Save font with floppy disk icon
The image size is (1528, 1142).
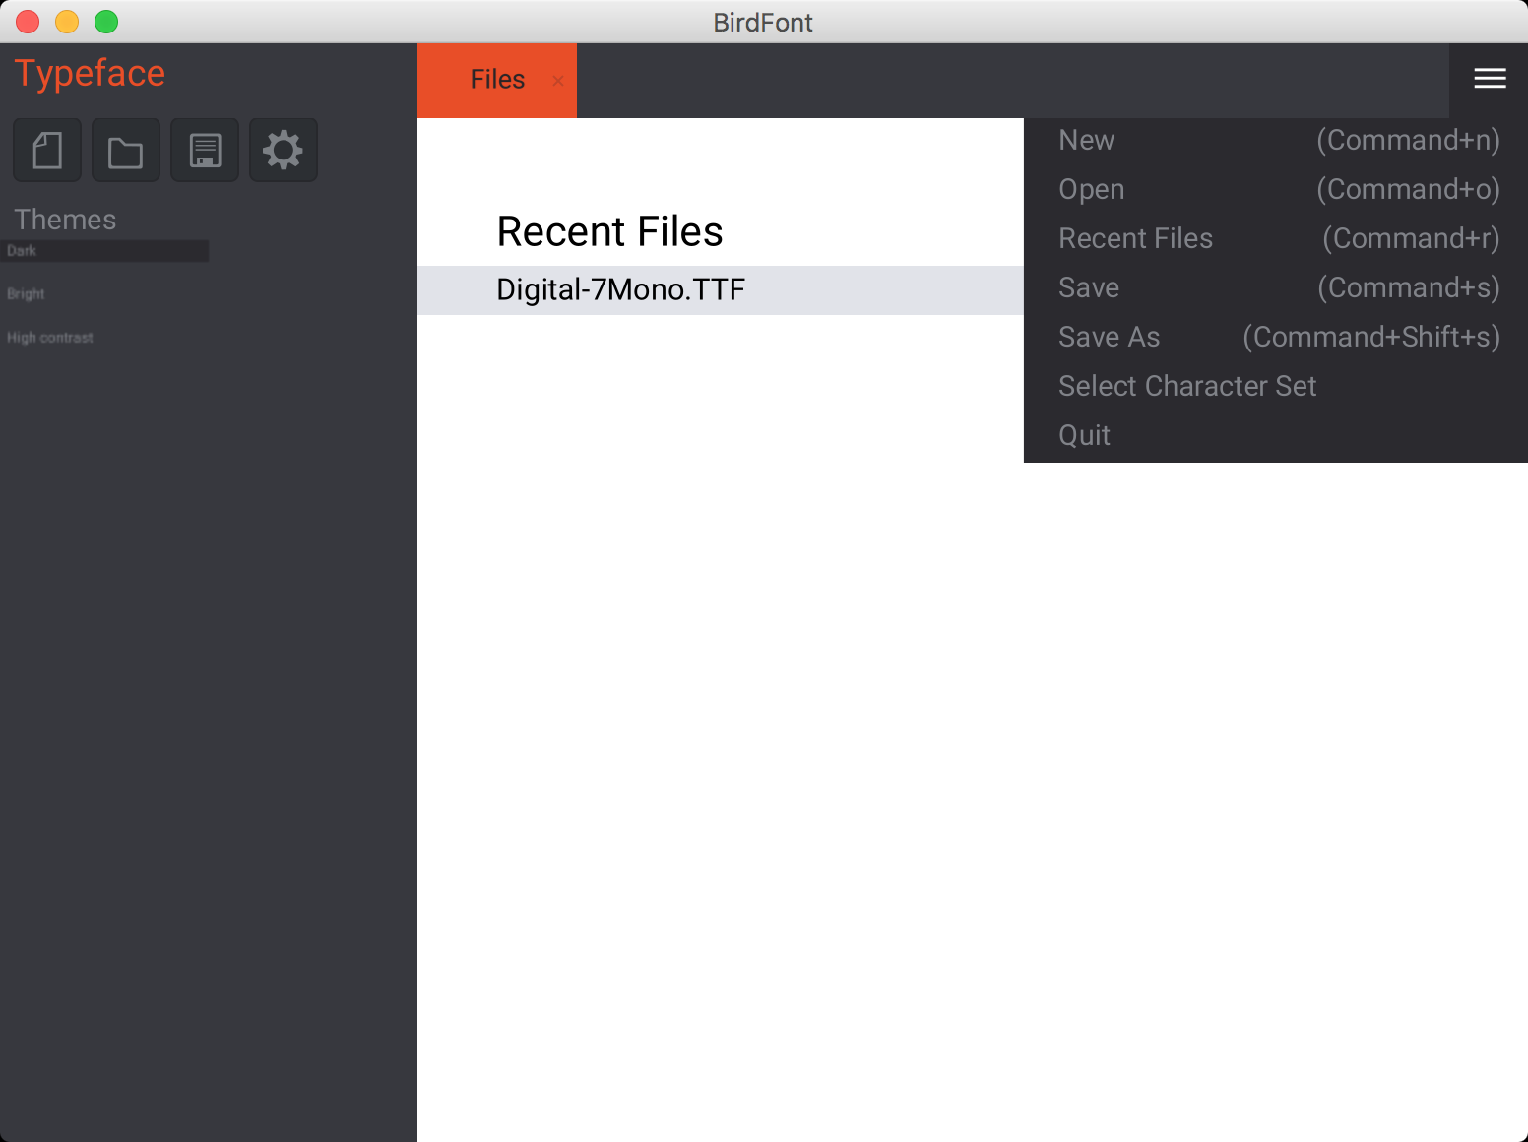coord(205,151)
